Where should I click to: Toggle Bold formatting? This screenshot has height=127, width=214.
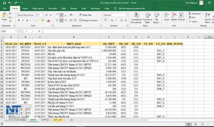point(19,20)
